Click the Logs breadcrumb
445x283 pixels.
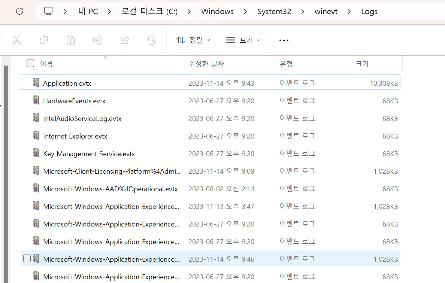[369, 12]
